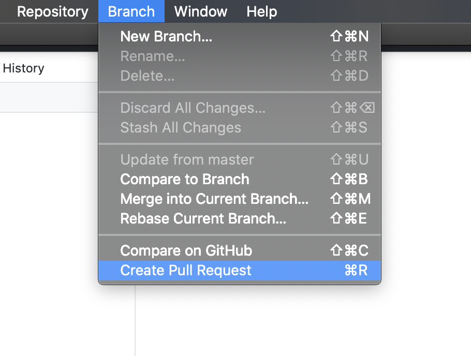Choose Compare to Branch
This screenshot has width=471, height=356.
coord(185,180)
